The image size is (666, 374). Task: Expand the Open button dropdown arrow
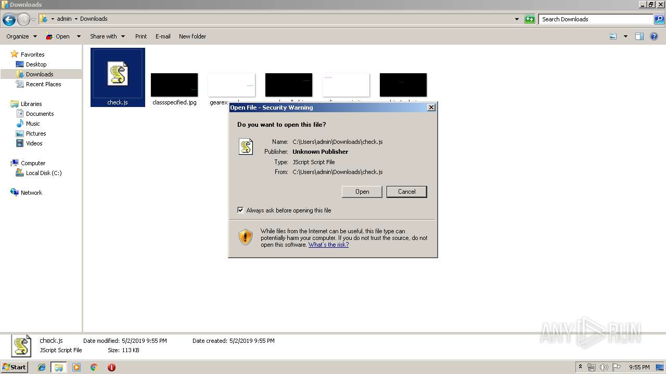(79, 36)
